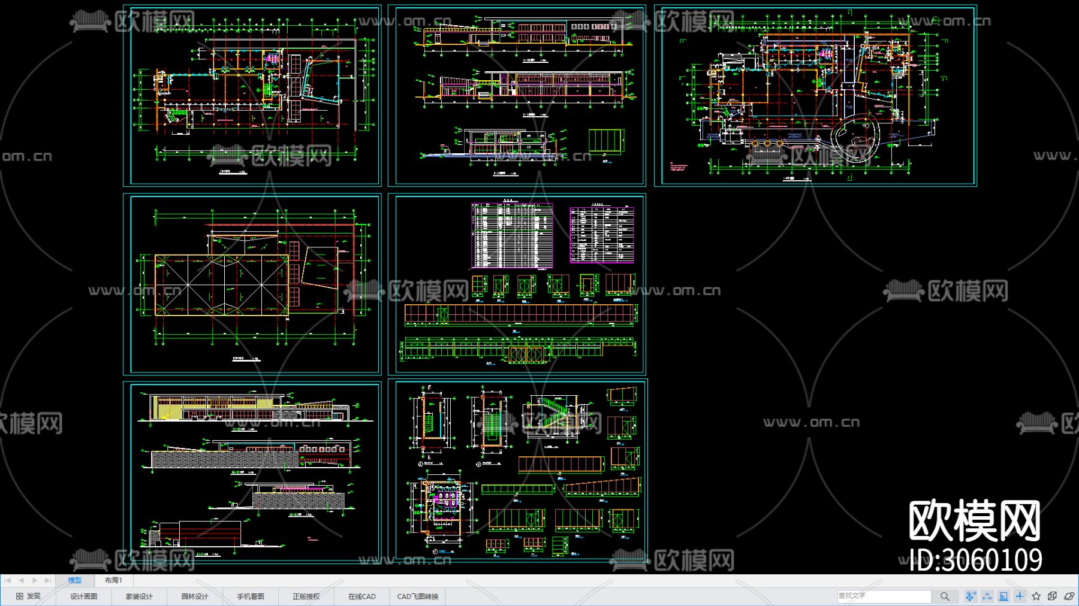This screenshot has height=606, width=1079.
Task: Toggle the N-point tracking icon
Action: click(x=987, y=596)
